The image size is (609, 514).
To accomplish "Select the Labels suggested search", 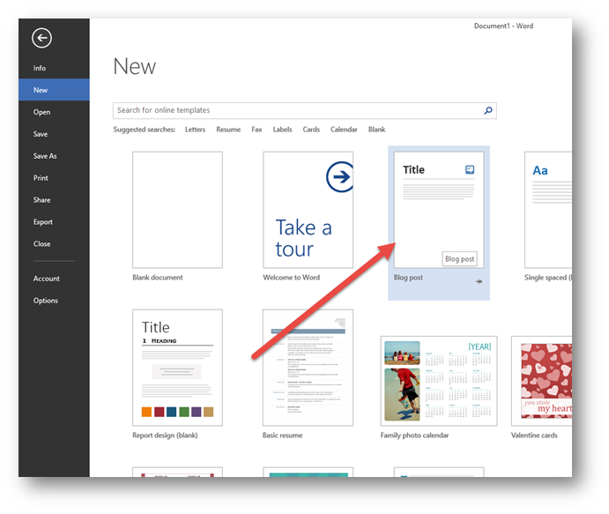I will [282, 130].
